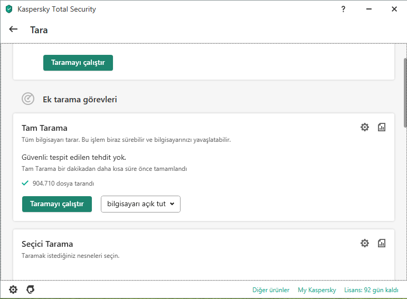Close the Kaspersky Total Security window

[x=394, y=9]
